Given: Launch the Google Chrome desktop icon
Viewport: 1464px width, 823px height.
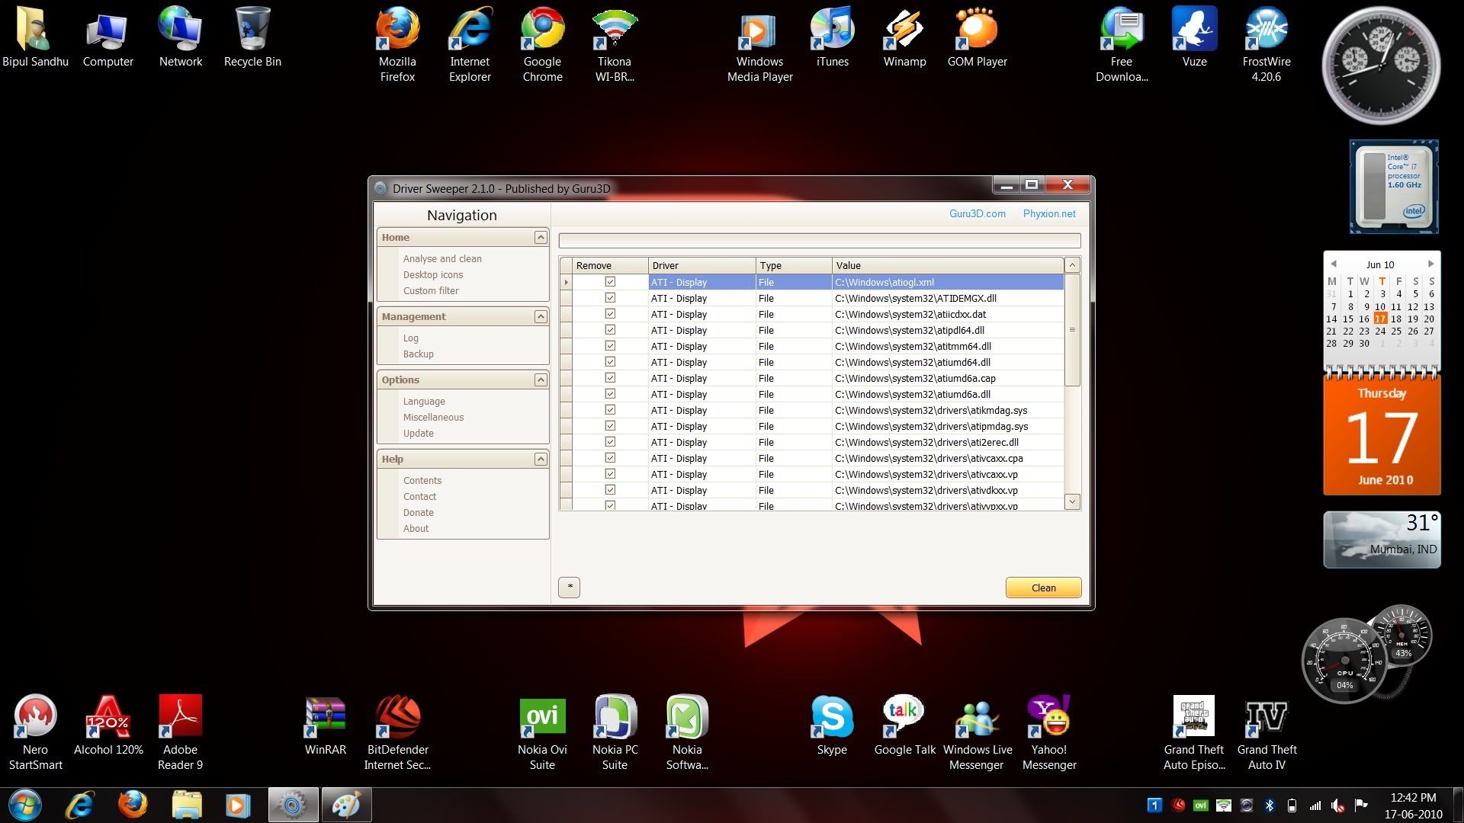Looking at the screenshot, I should pos(542,44).
